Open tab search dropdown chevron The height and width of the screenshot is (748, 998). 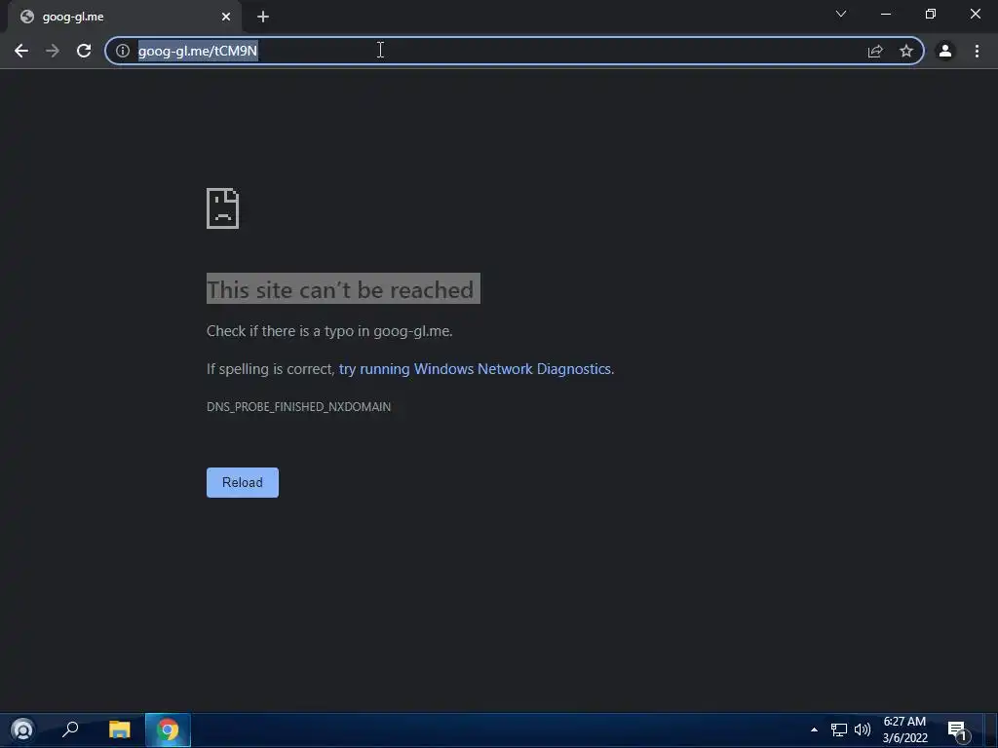click(841, 14)
